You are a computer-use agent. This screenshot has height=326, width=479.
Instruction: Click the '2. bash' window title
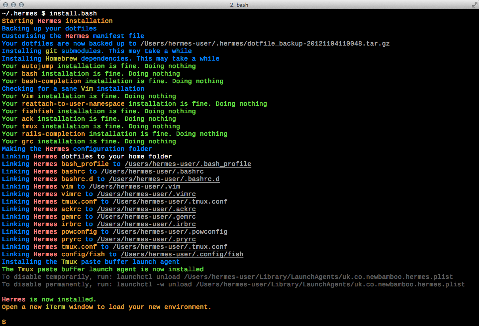239,5
